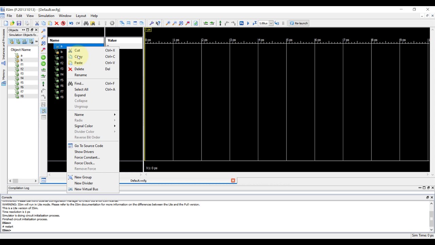This screenshot has height=245, width=435.
Task: Toggle the internal signals filter in Objects panel
Action: point(31,42)
